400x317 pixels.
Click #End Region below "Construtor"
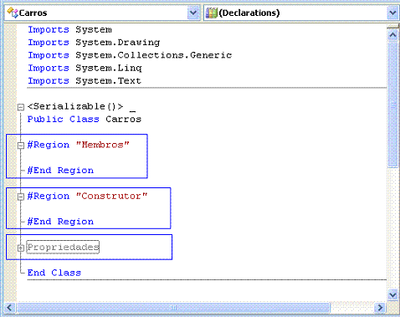tap(60, 222)
